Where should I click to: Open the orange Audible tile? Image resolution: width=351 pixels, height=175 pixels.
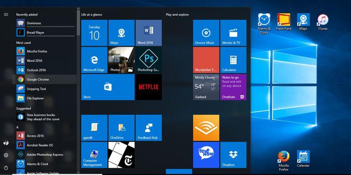pos(206,128)
